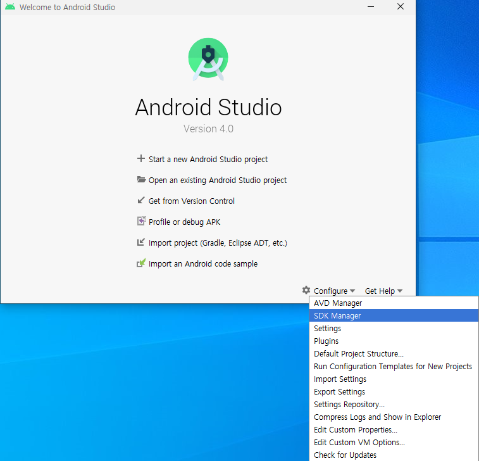Image resolution: width=479 pixels, height=461 pixels.
Task: Select Import an Android code sample
Action: (203, 264)
